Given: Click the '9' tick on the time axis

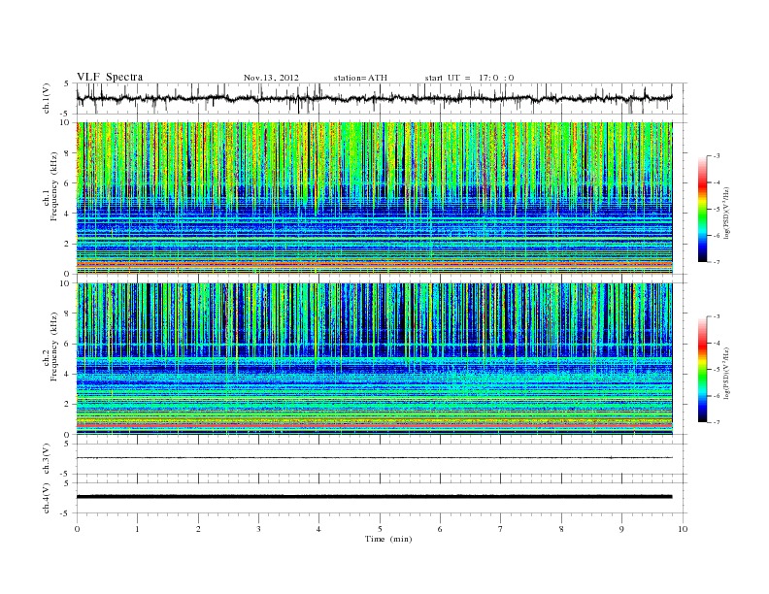Looking at the screenshot, I should [x=621, y=529].
